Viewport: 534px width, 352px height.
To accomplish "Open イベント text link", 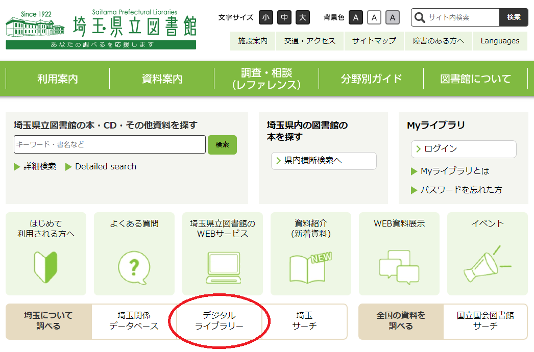I will pyautogui.click(x=488, y=223).
